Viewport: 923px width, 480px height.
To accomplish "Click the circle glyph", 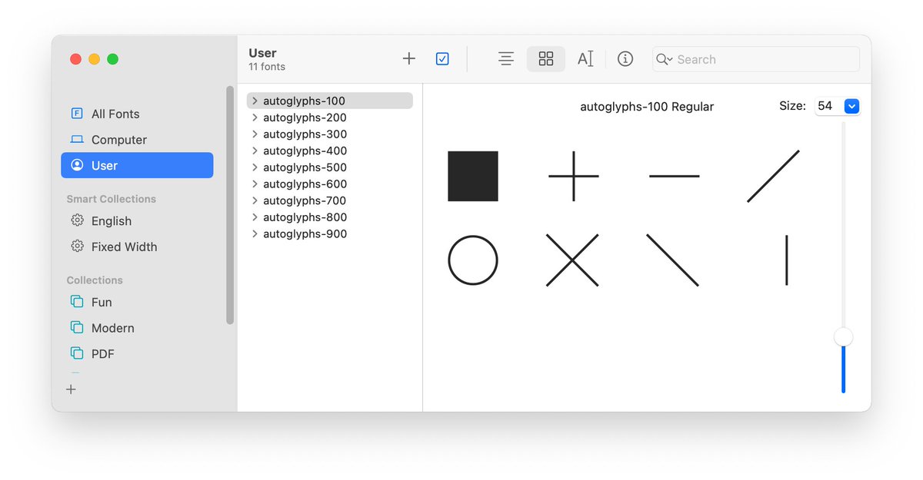I will pyautogui.click(x=473, y=260).
